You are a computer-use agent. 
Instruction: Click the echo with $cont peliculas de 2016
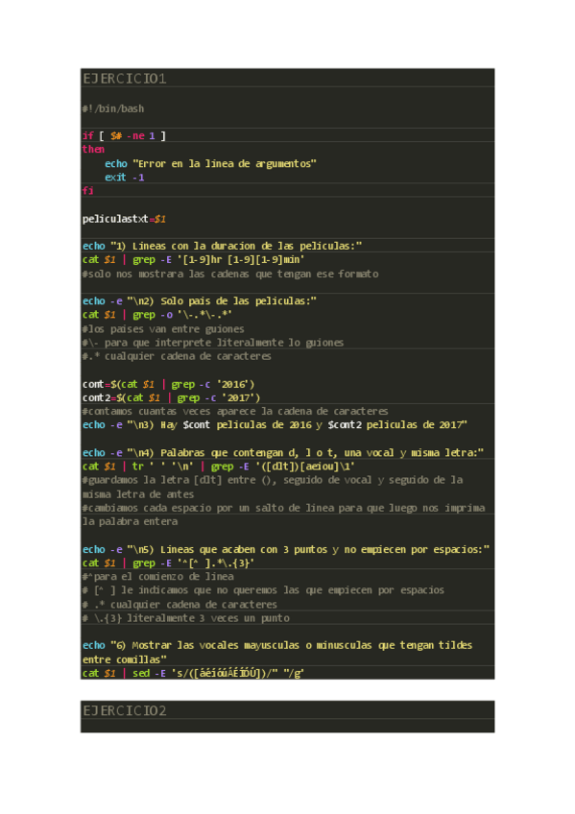(x=275, y=425)
